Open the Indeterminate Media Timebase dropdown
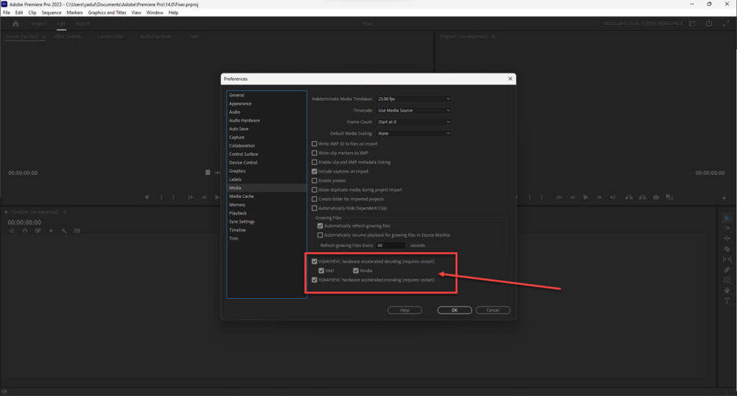 click(414, 99)
